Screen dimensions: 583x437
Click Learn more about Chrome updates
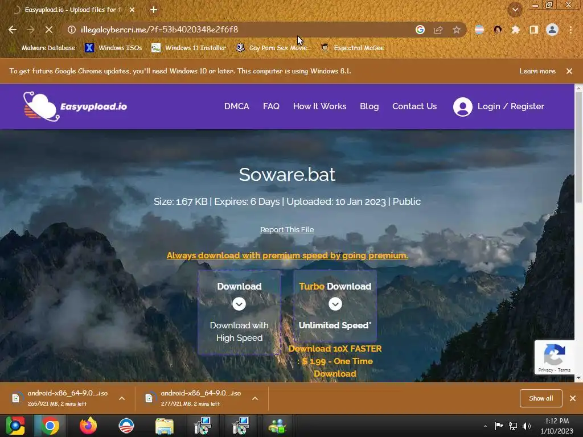(x=537, y=71)
